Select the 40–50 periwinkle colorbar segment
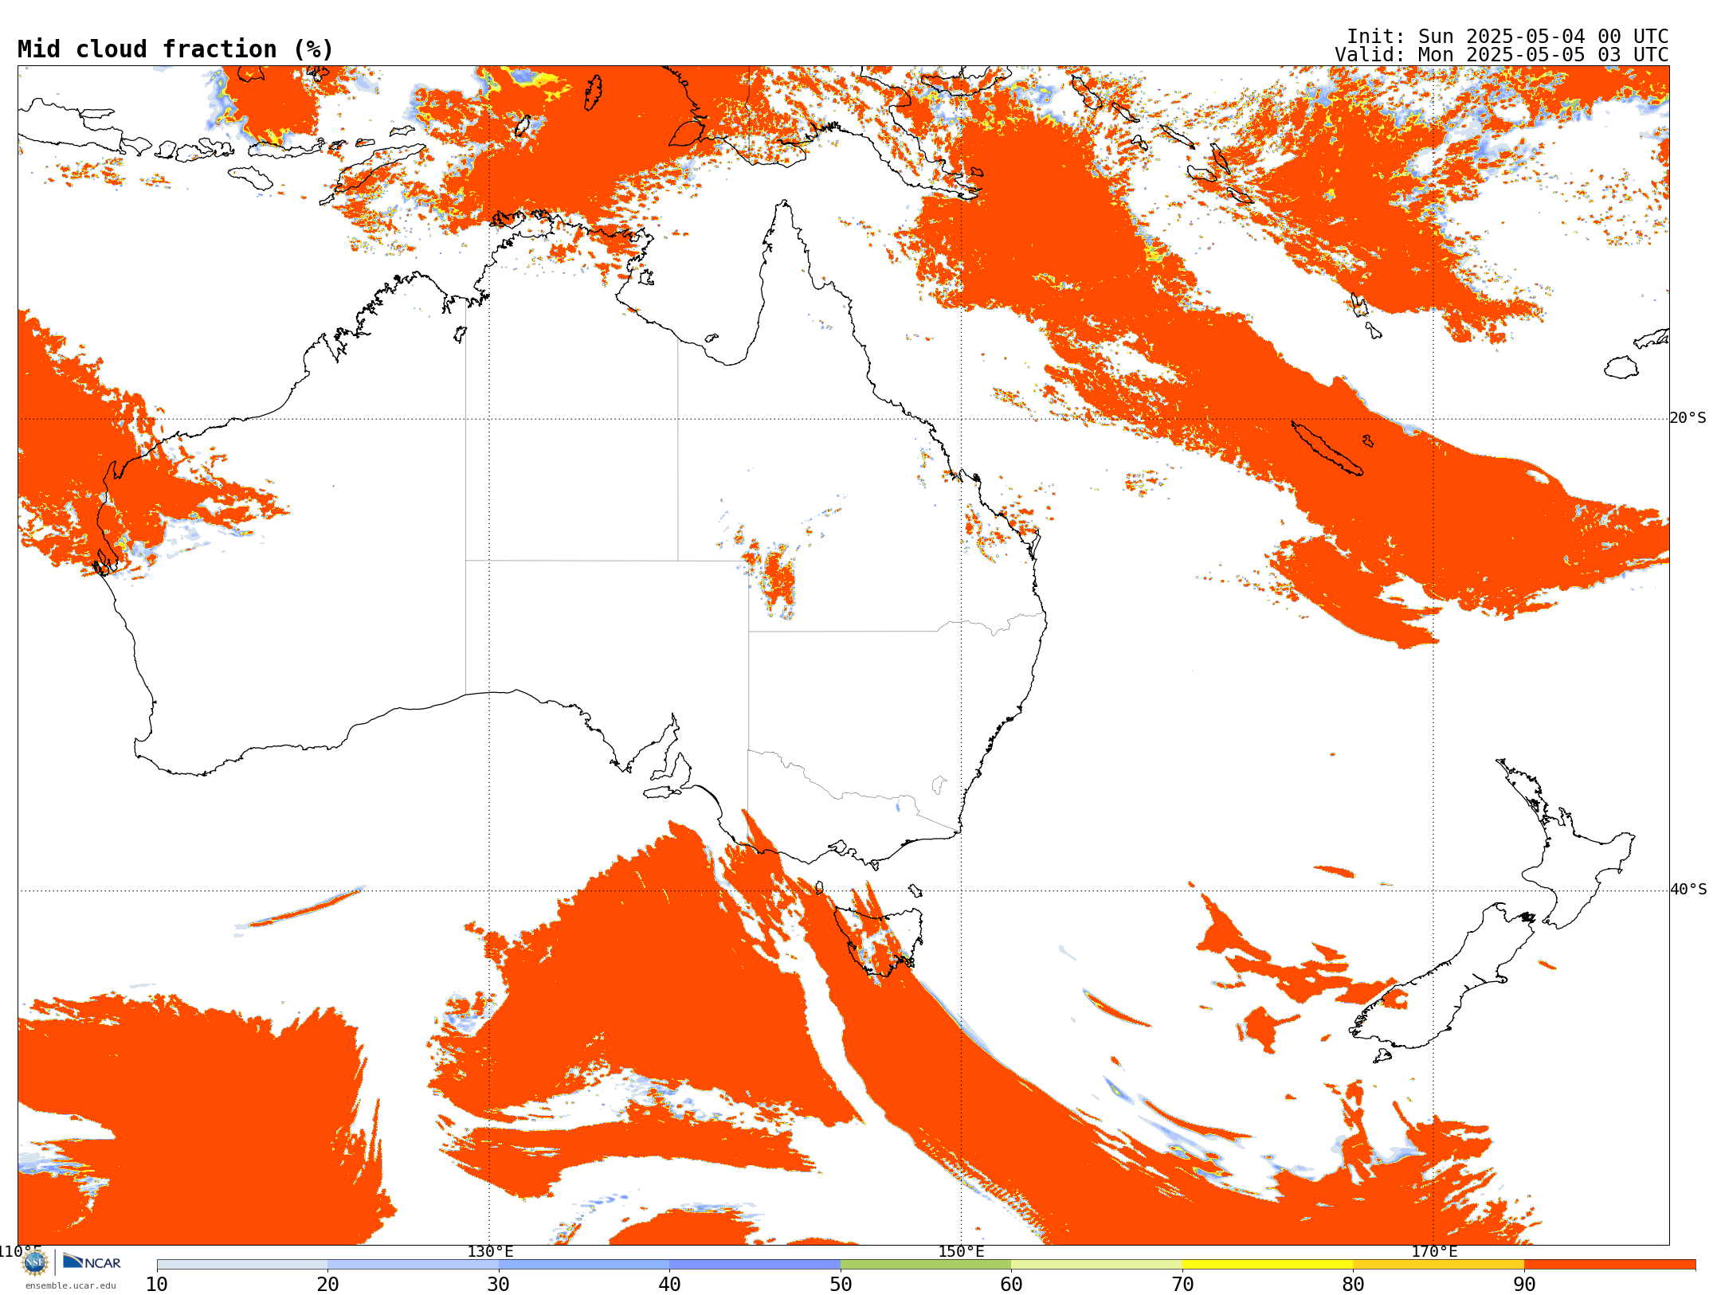Image resolution: width=1721 pixels, height=1295 pixels. 755,1265
